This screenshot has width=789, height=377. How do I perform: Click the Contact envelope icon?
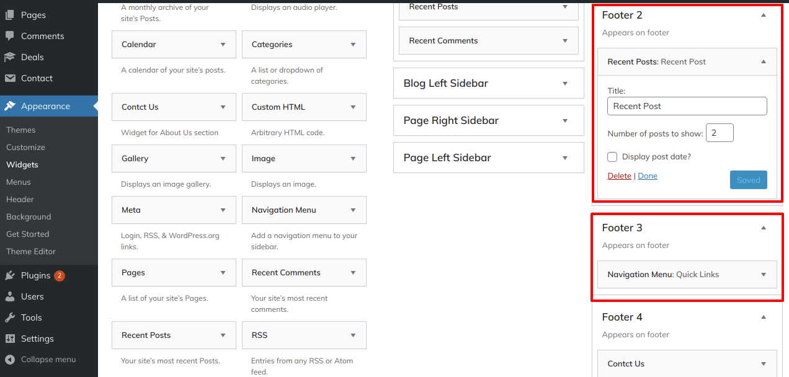(x=10, y=78)
